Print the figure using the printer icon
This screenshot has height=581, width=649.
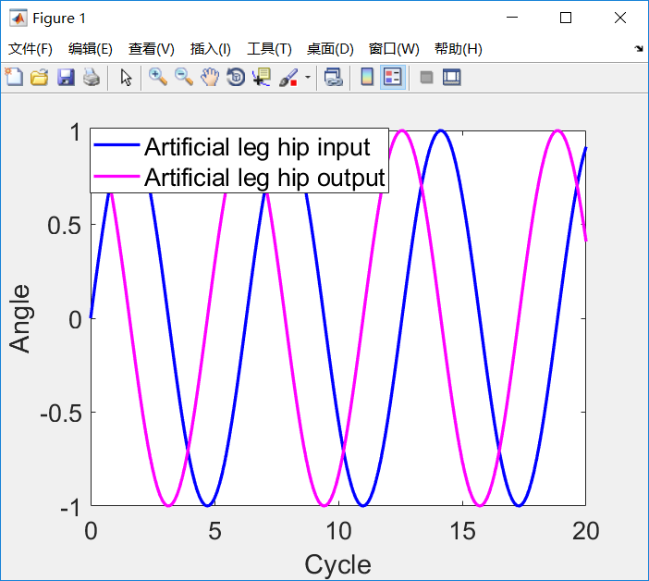point(92,77)
